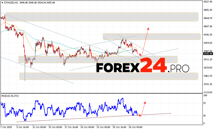The width and height of the screenshot is (214, 130).
Task: Click the FOREX24.PRO watermark logo
Action: tap(143, 67)
